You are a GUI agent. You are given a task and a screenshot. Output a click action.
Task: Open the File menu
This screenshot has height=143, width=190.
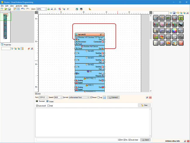tap(2, 6)
